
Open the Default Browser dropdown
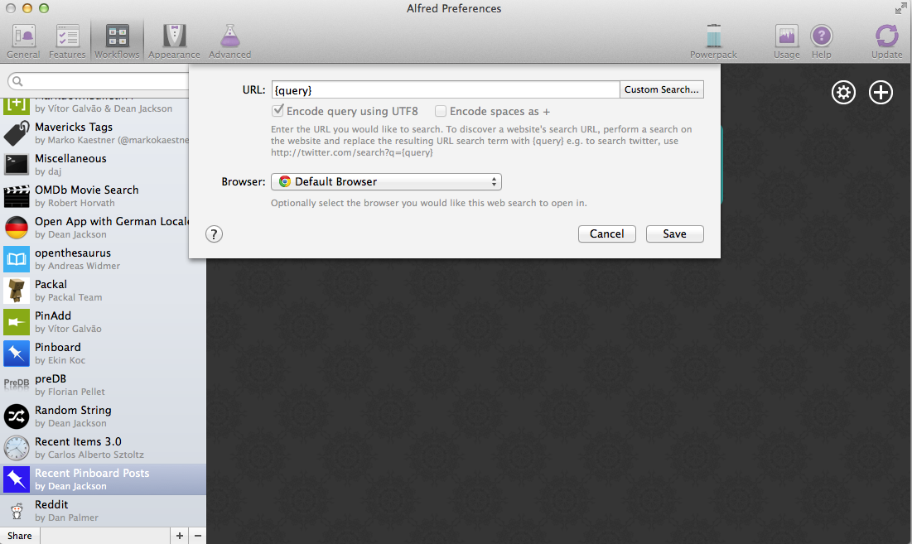(x=386, y=182)
